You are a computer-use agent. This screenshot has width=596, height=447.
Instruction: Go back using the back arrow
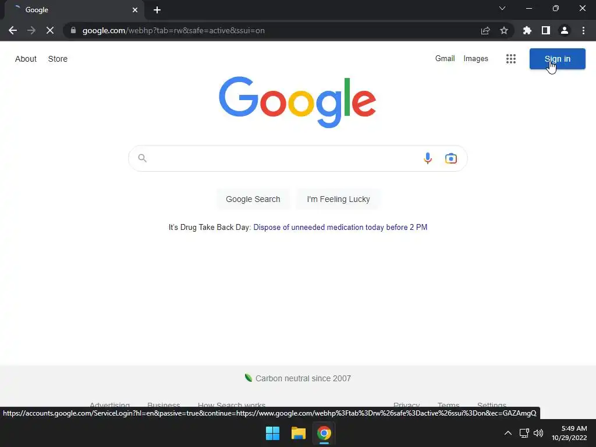[x=13, y=30]
